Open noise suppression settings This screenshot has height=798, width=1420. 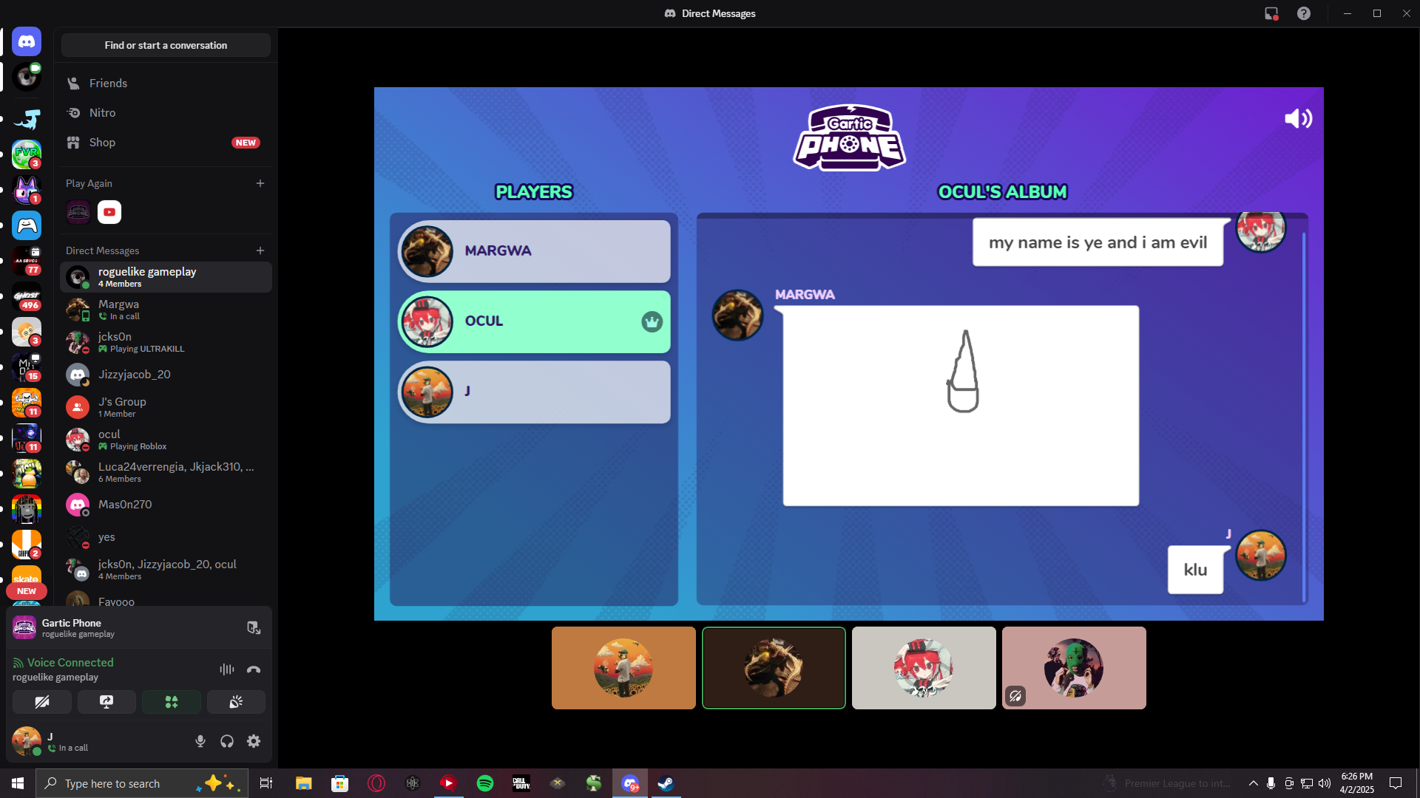point(226,669)
